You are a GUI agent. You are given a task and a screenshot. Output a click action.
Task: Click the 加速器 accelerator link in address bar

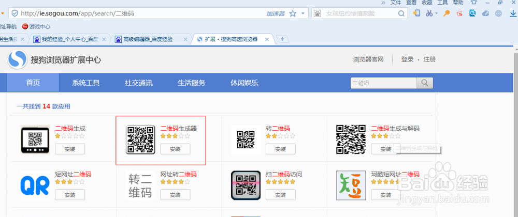(276, 13)
